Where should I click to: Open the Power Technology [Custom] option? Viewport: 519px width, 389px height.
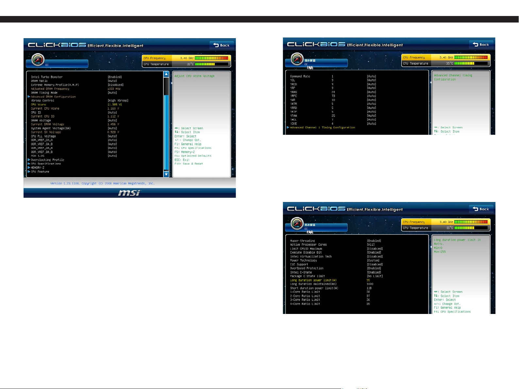point(373,260)
